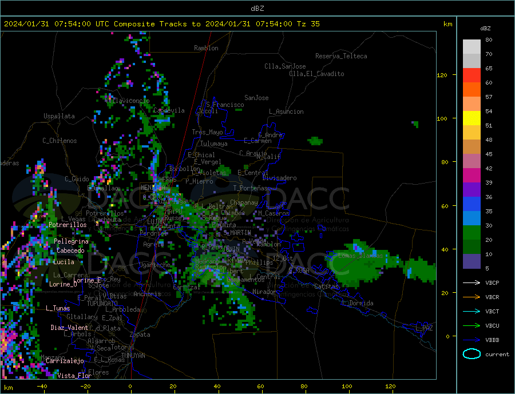Click the 'Vista_Flor' map label
Screen dimensions: 515x394
(x=74, y=376)
